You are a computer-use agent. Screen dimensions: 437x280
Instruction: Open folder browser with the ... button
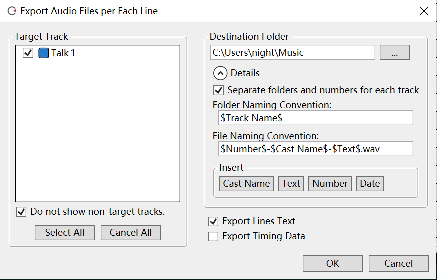[394, 52]
